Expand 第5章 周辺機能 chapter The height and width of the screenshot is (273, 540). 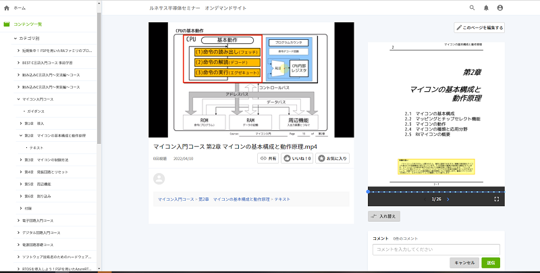point(21,184)
